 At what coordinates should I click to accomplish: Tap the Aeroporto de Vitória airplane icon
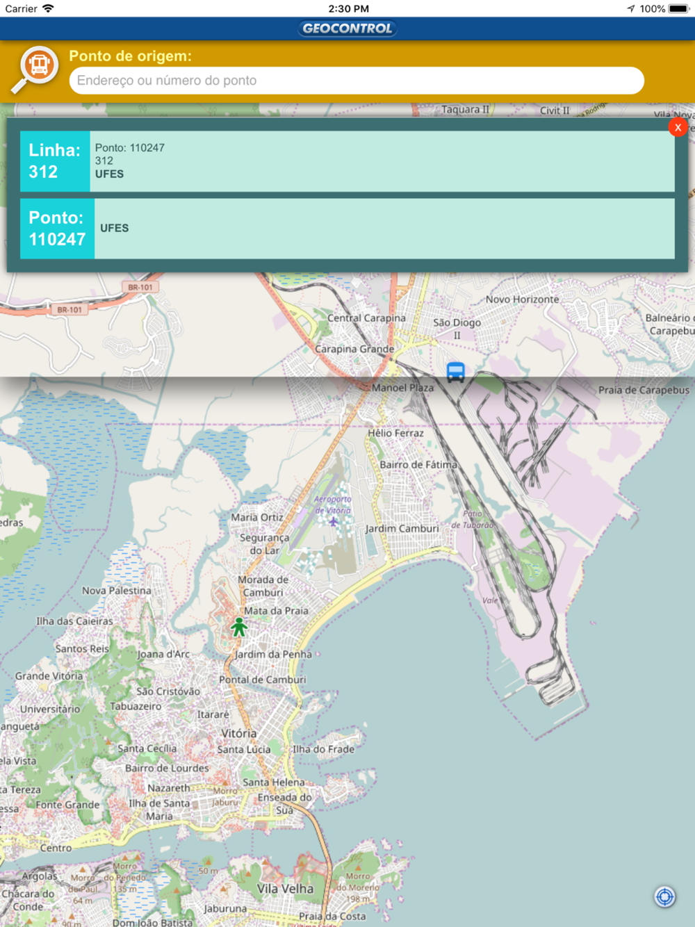[333, 521]
